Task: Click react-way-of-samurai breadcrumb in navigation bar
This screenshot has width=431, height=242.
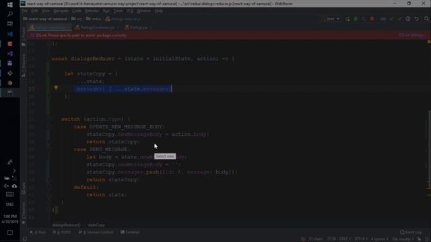Action: coord(45,19)
